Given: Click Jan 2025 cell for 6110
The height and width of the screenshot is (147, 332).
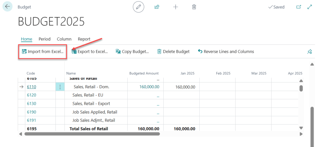Looking at the screenshot, I should [182, 87].
